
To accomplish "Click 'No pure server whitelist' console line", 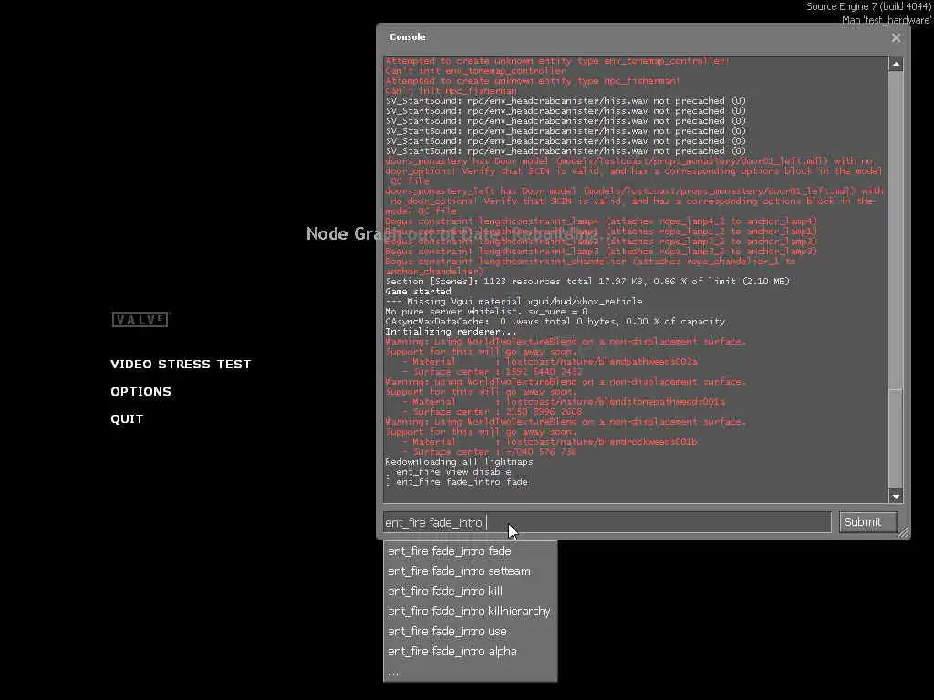I will 486,312.
